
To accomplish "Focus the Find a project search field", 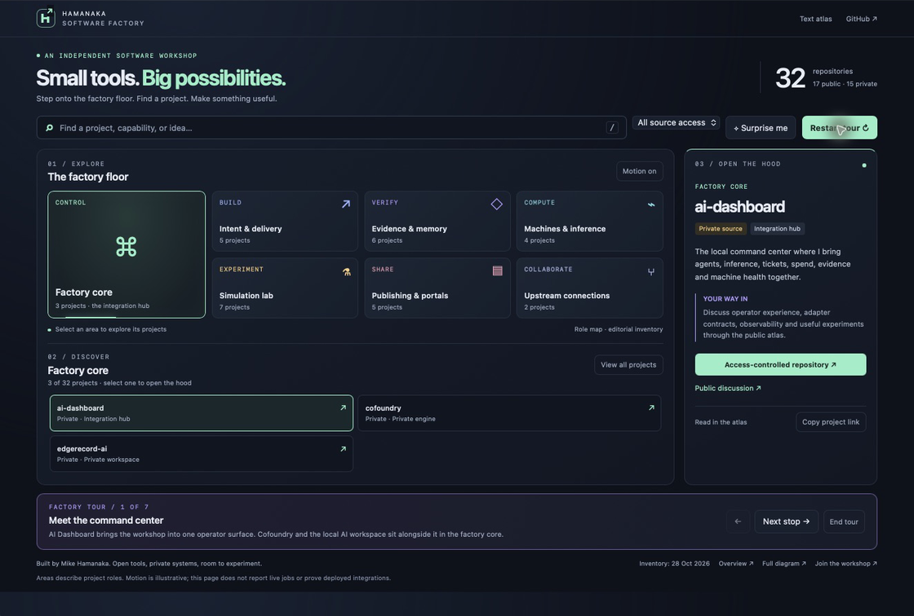I will coord(331,127).
